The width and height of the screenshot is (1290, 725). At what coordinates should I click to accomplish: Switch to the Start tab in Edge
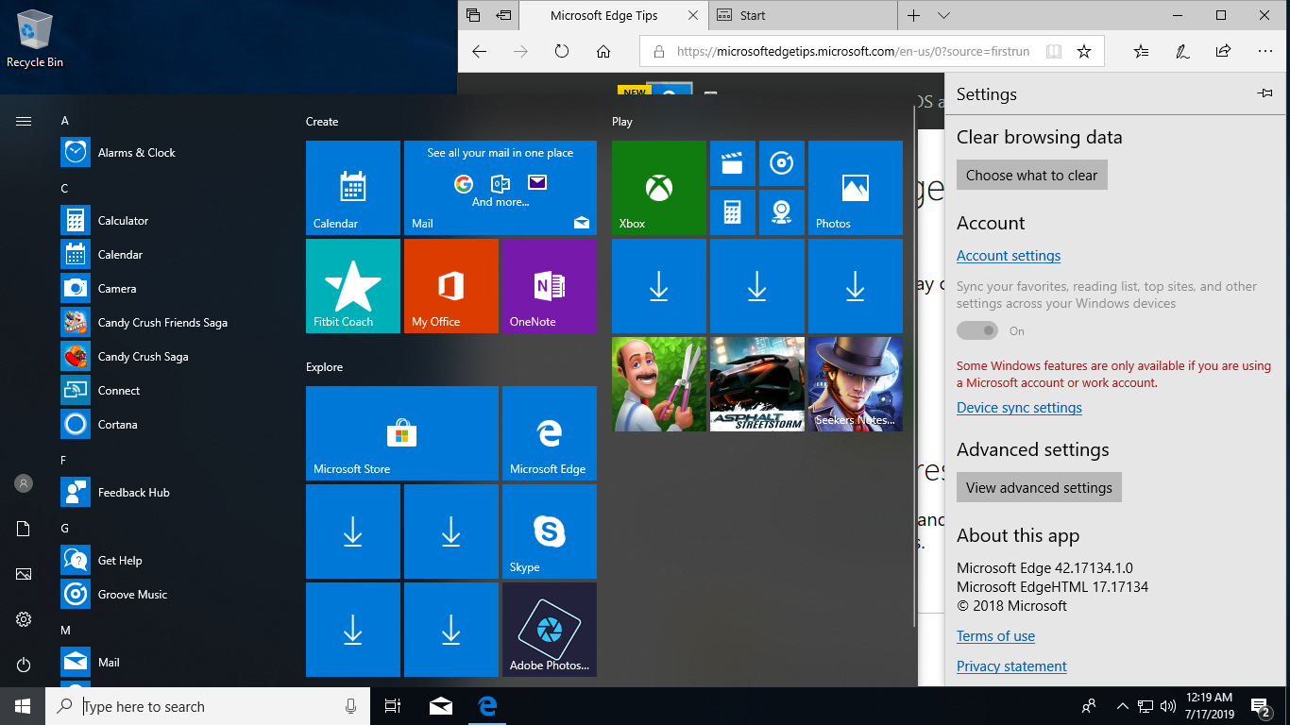point(803,15)
